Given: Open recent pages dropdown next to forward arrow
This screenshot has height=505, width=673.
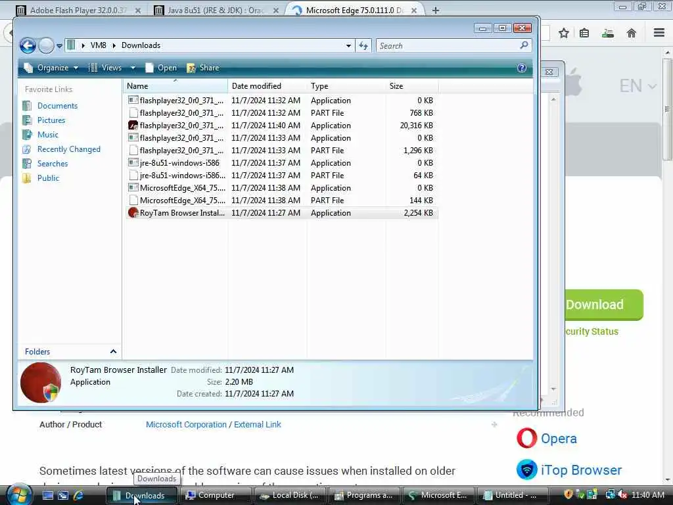Looking at the screenshot, I should click(60, 46).
